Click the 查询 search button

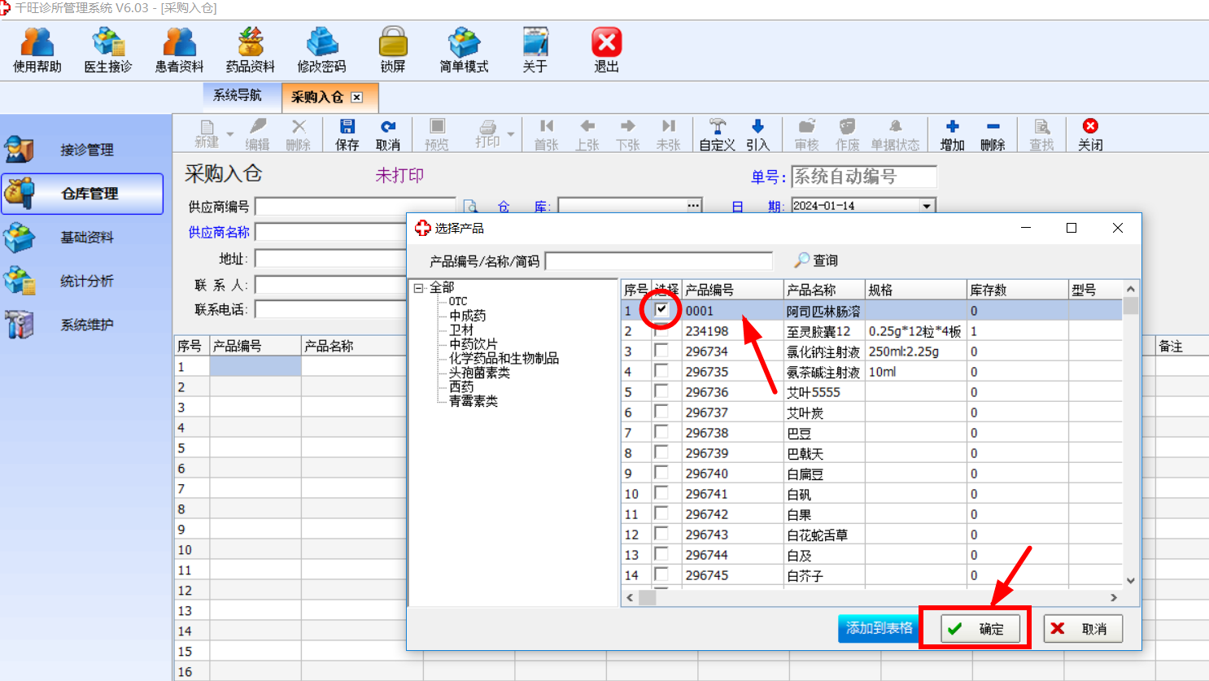(x=816, y=260)
